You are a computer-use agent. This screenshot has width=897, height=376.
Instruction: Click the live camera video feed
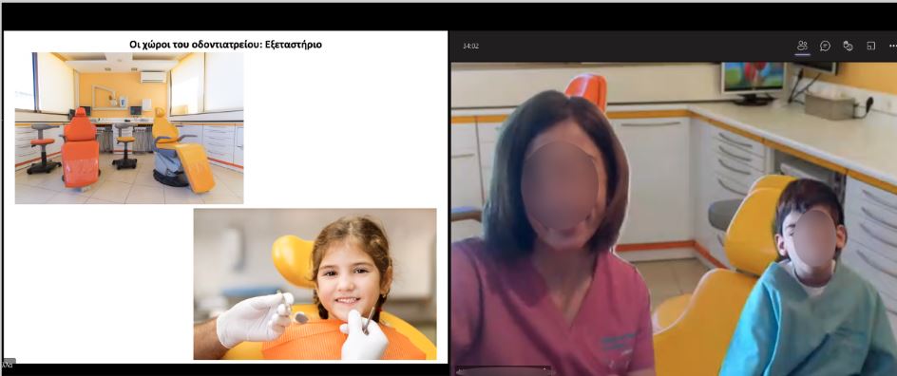674,218
